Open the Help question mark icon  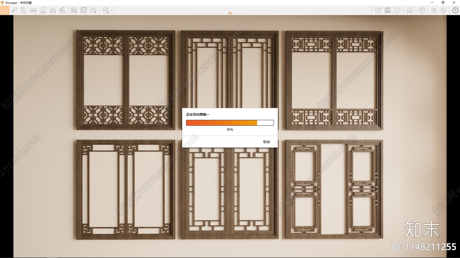(x=455, y=11)
